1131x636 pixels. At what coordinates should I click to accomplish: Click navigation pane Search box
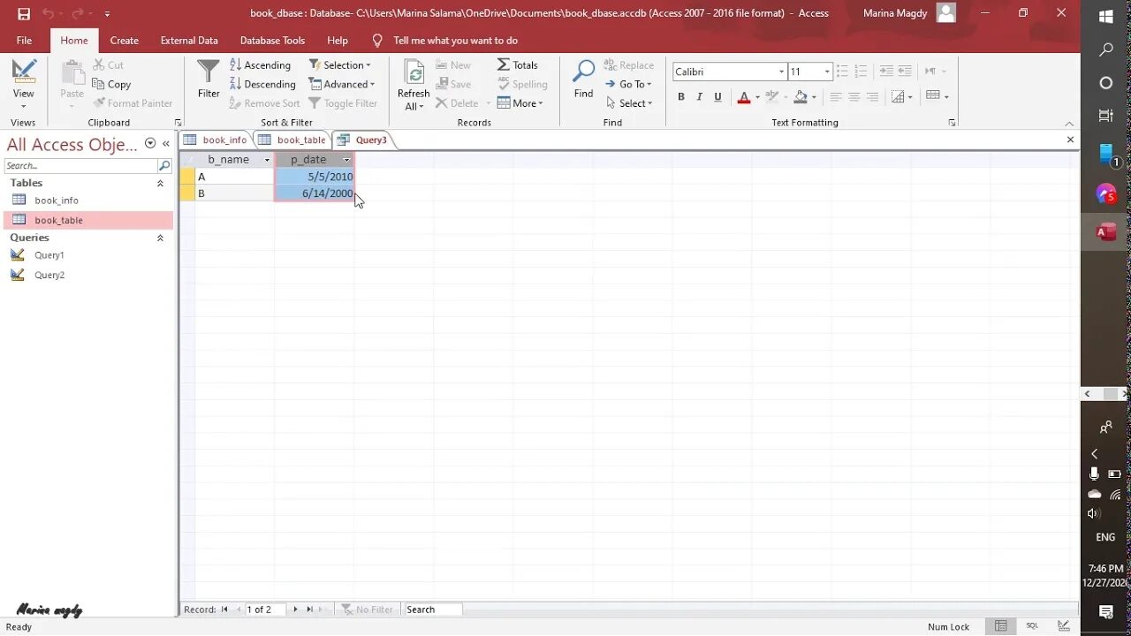80,166
